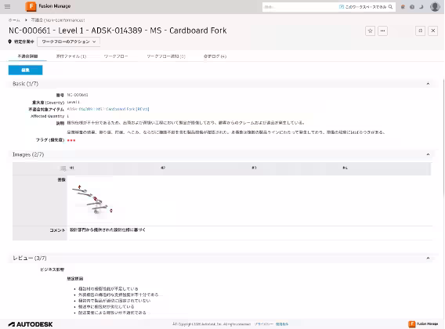The width and height of the screenshot is (445, 329).
Task: Click the three red priority flag dots
Action: tap(71, 140)
